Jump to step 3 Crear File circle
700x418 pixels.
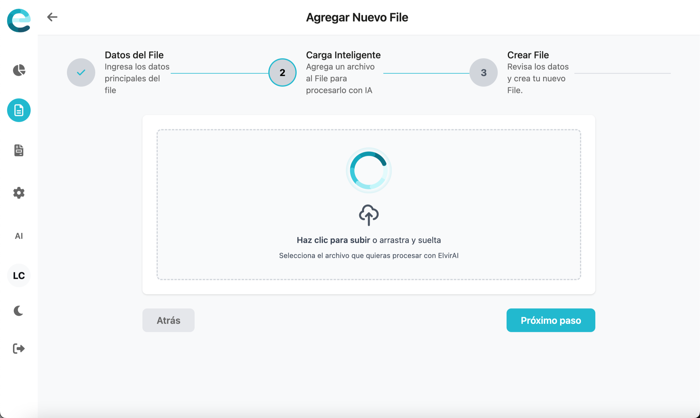(483, 73)
